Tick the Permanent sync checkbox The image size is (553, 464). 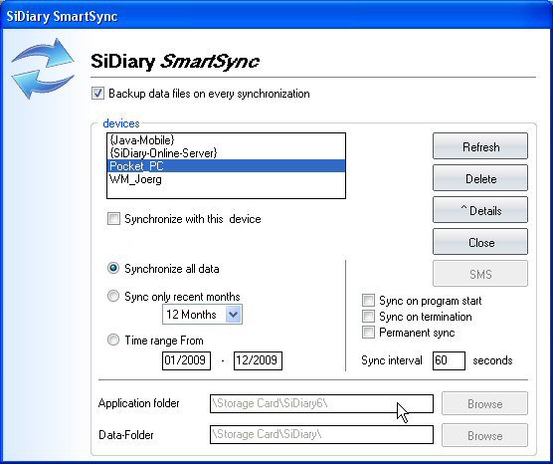(368, 333)
